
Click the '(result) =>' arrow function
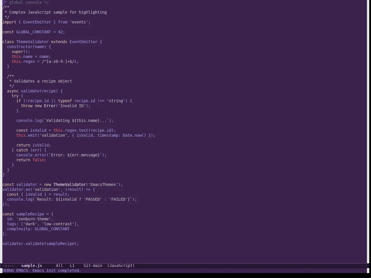tap(78, 189)
